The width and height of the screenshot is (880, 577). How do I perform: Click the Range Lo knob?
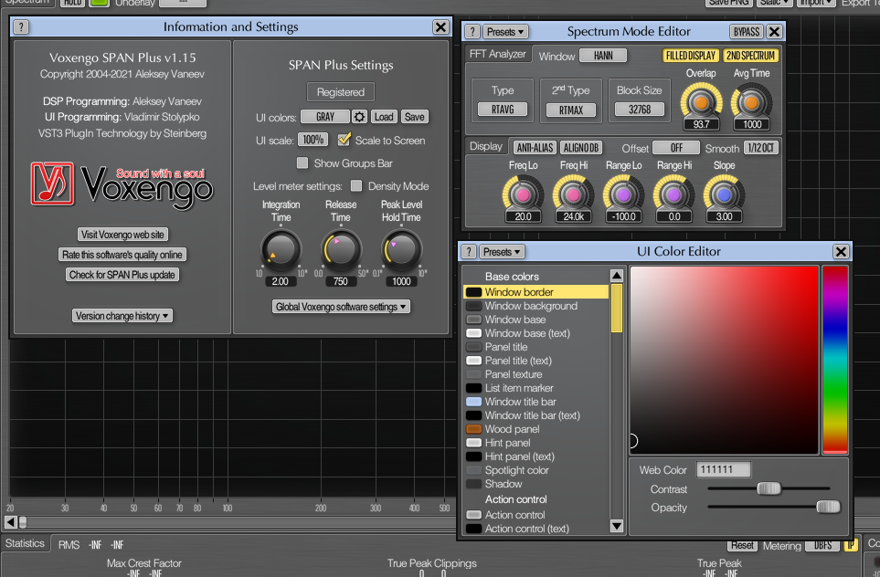[623, 194]
